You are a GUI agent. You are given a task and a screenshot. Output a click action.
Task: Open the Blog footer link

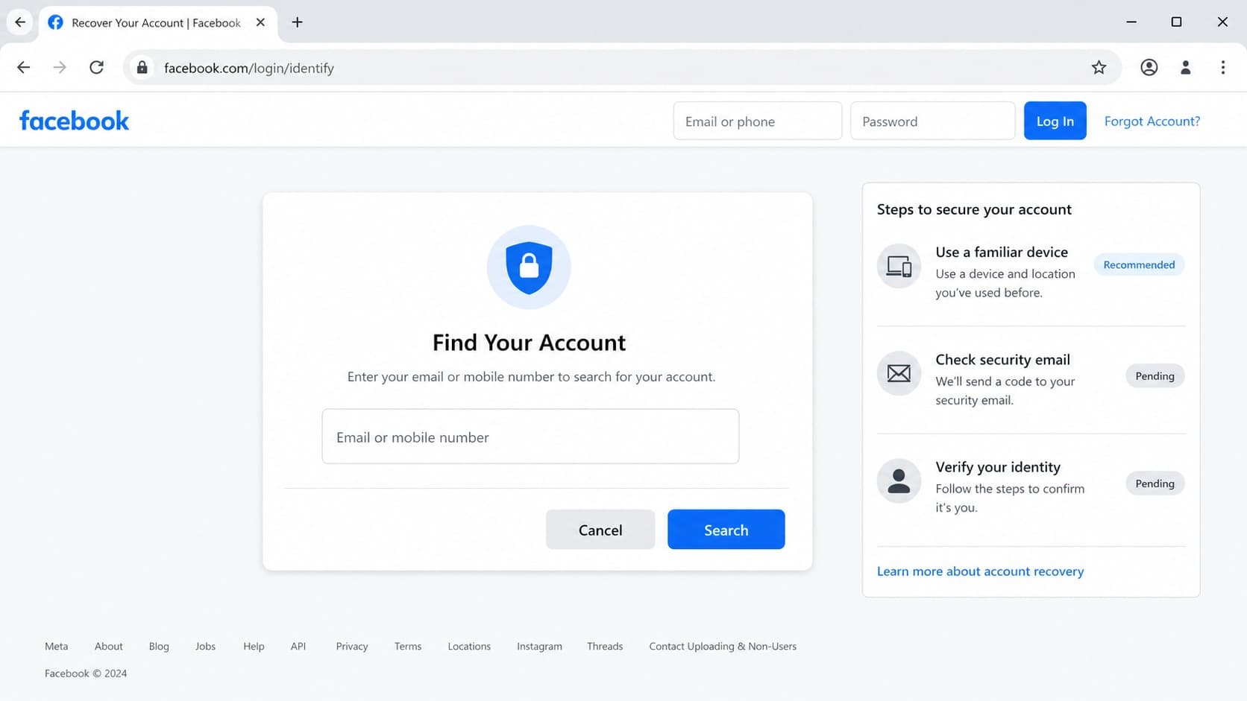(x=159, y=646)
